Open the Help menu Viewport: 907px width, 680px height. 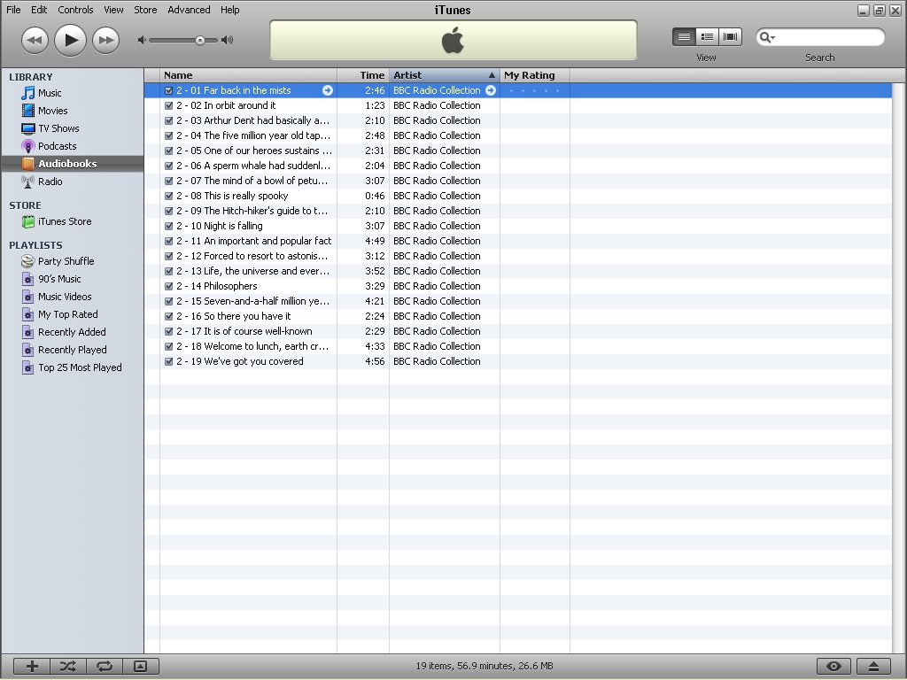tap(229, 10)
